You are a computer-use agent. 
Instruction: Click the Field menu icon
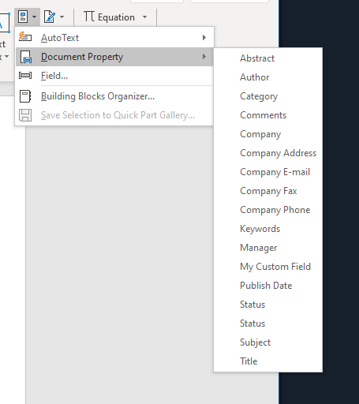pyautogui.click(x=25, y=76)
